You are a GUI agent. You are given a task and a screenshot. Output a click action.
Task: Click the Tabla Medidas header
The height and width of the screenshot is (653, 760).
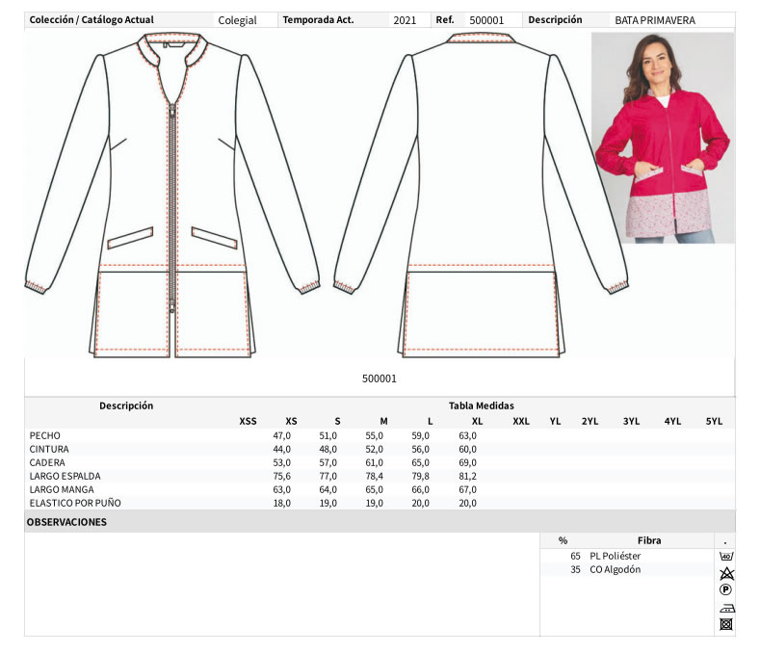click(481, 405)
